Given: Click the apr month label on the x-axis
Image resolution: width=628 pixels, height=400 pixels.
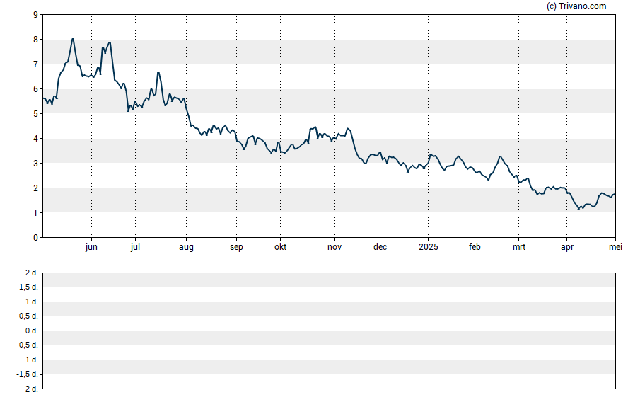Looking at the screenshot, I should click(567, 247).
